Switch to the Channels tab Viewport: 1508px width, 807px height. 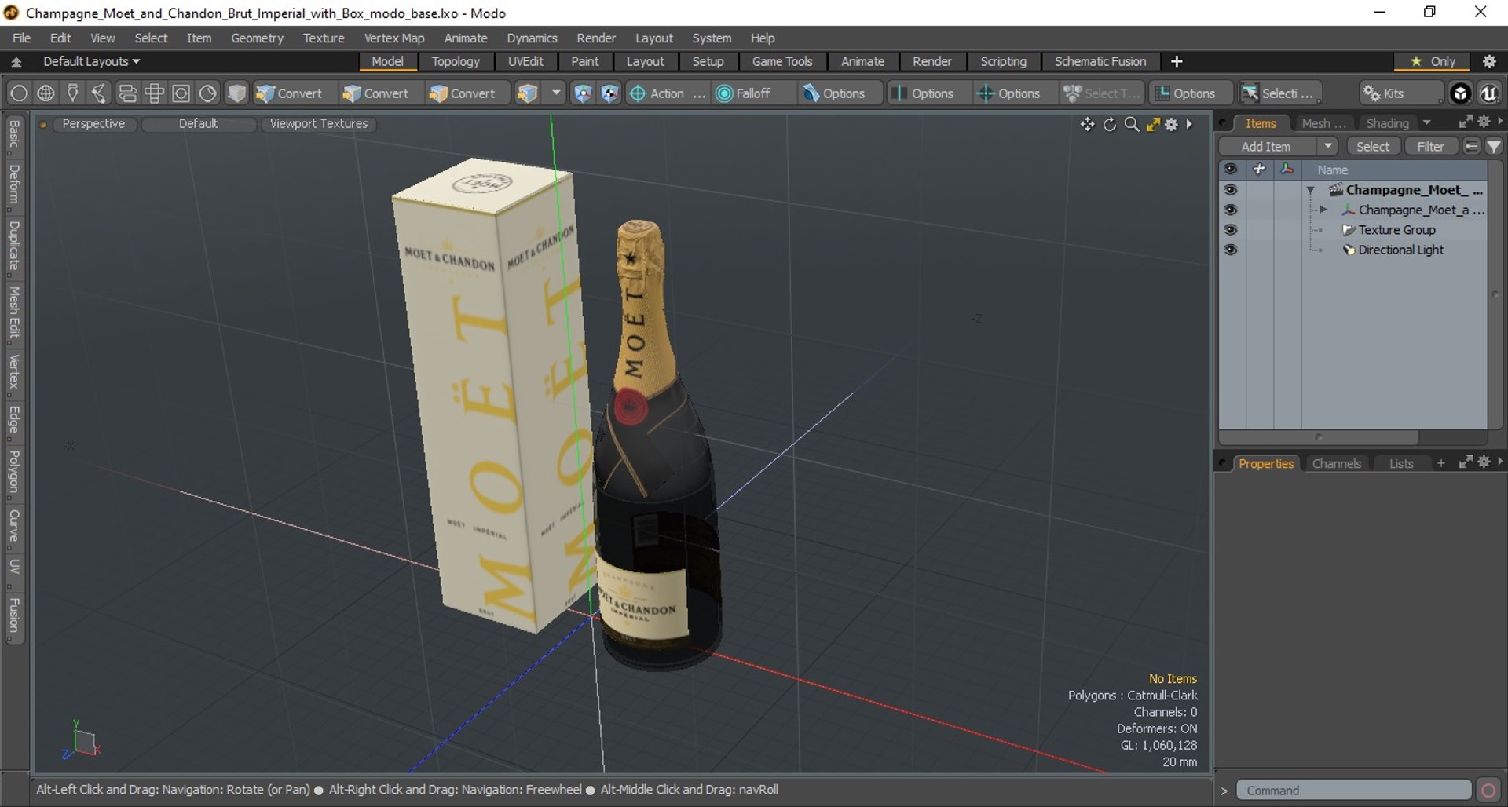(x=1336, y=464)
